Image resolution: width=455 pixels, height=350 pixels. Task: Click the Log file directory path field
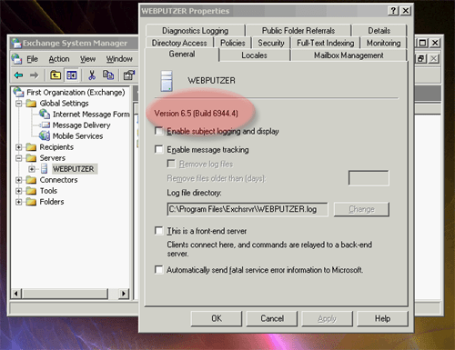tap(248, 209)
